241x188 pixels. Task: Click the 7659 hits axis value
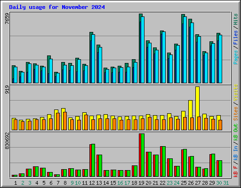7,18
